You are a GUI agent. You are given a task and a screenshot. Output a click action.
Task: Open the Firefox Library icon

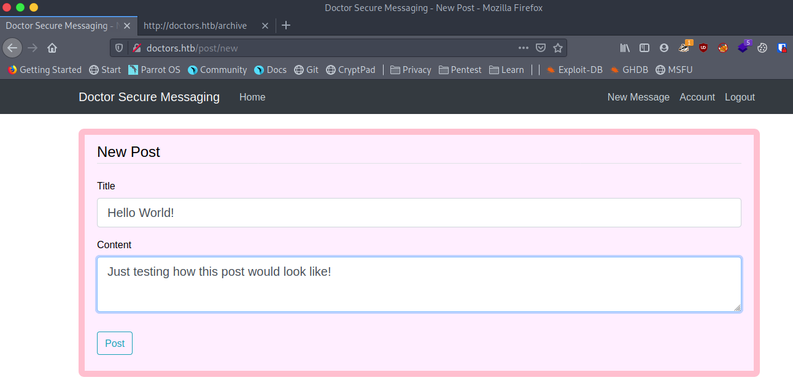click(x=625, y=48)
